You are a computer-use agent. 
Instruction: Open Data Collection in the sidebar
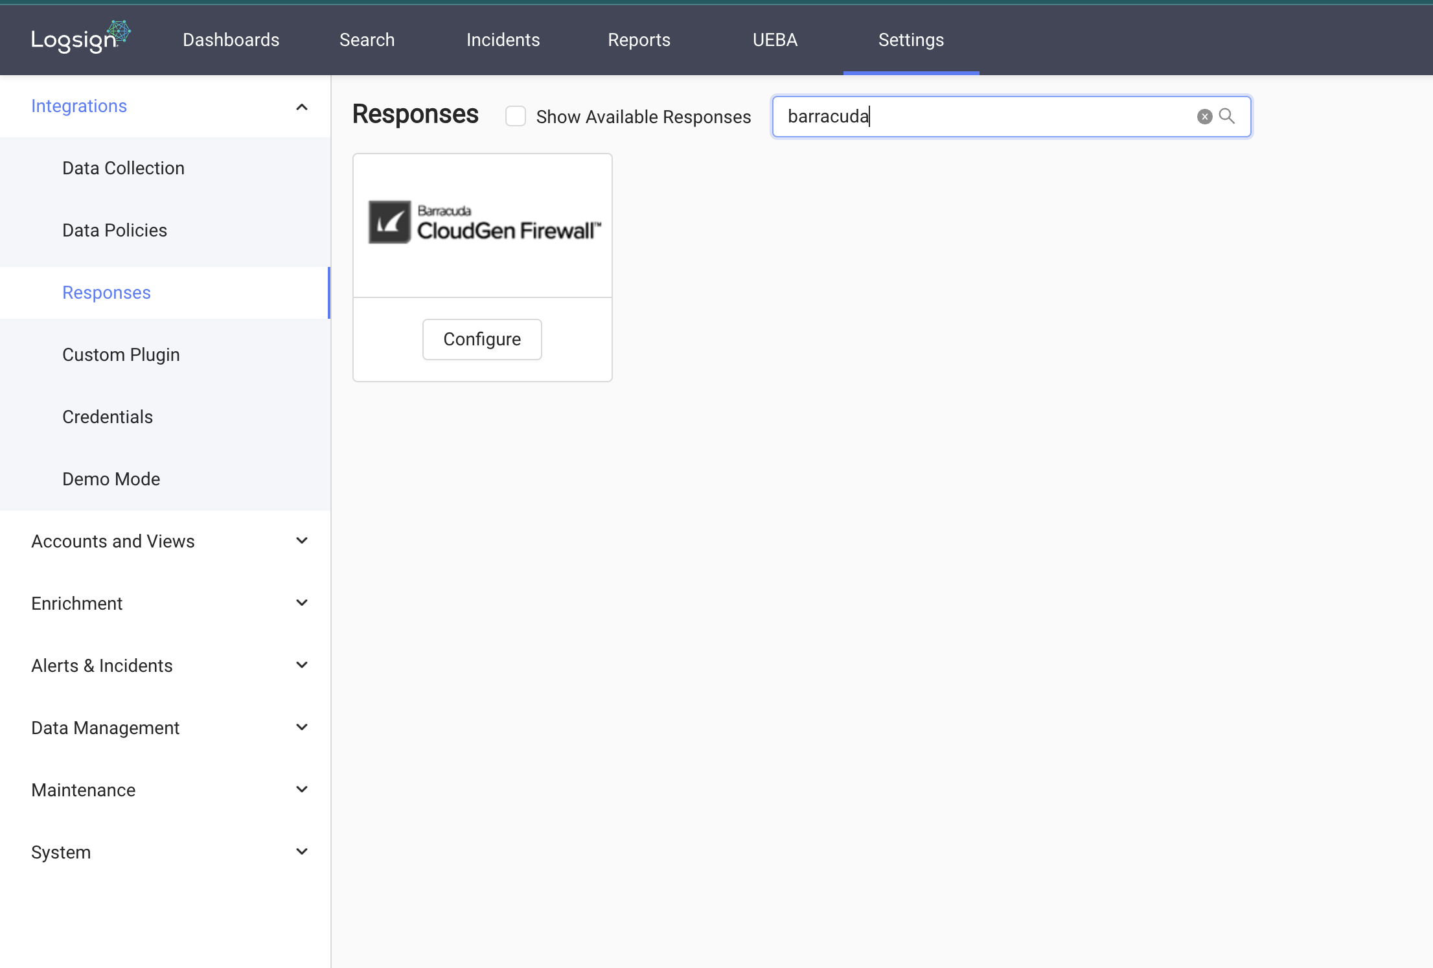(165, 168)
